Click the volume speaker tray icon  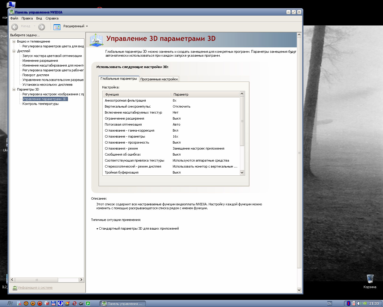pos(359,303)
